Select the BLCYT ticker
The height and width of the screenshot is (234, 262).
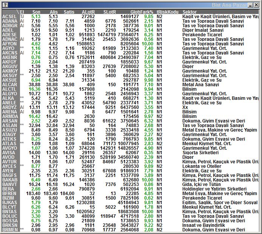9,207
